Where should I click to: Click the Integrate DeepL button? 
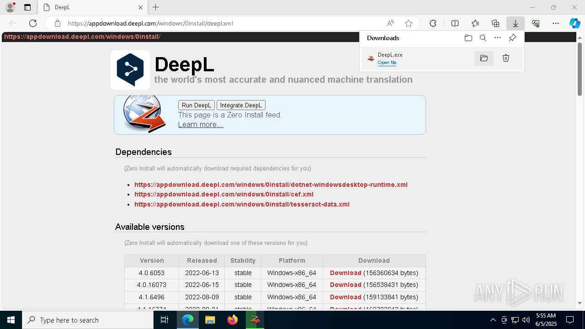tap(241, 105)
